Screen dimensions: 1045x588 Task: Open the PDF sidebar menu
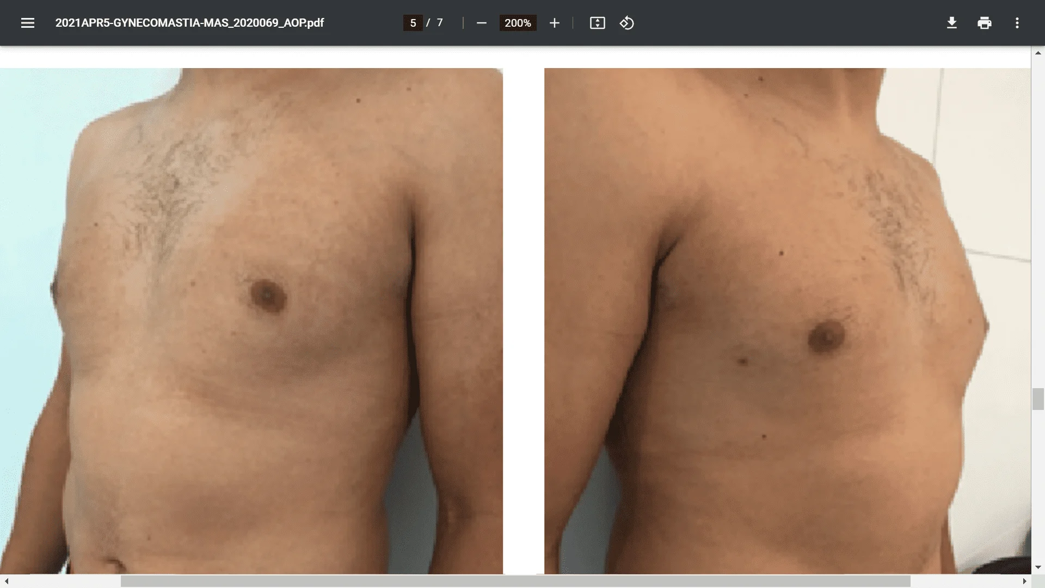27,22
